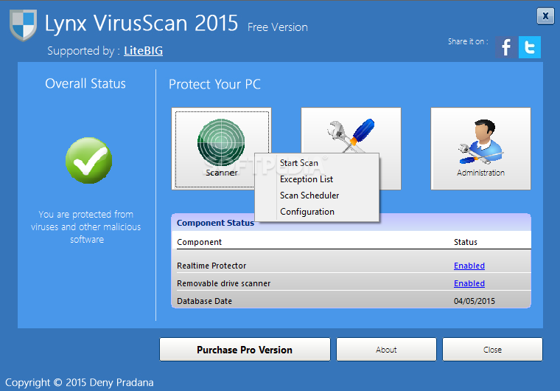Click the Database Date value 04/05/2015
The height and width of the screenshot is (391, 560).
475,301
